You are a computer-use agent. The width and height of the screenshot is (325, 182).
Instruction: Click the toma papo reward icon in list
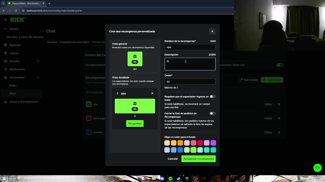pyautogui.click(x=89, y=118)
